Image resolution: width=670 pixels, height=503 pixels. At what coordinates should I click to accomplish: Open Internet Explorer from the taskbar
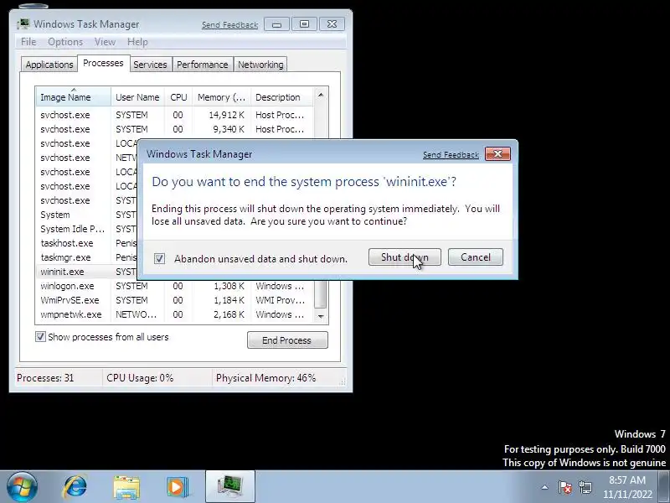pos(75,487)
